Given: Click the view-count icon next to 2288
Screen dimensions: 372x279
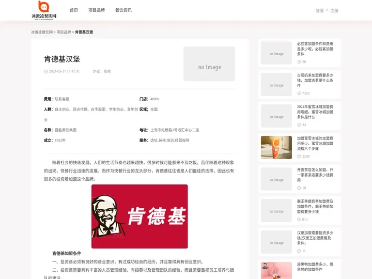Looking at the screenshot, I should click(299, 157).
